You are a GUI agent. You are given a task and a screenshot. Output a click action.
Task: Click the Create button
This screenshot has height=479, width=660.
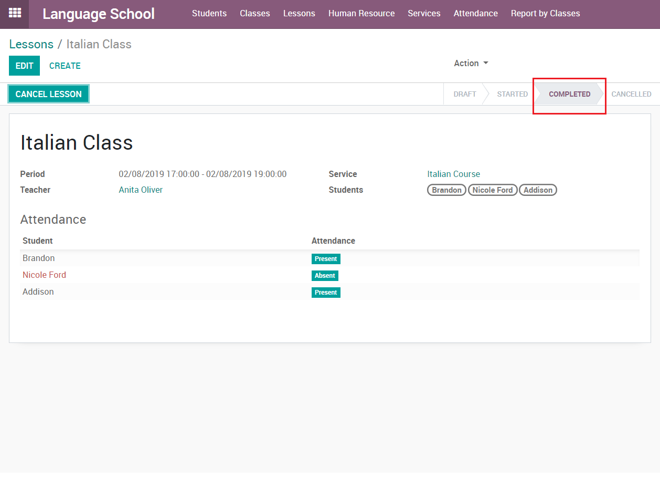coord(65,66)
